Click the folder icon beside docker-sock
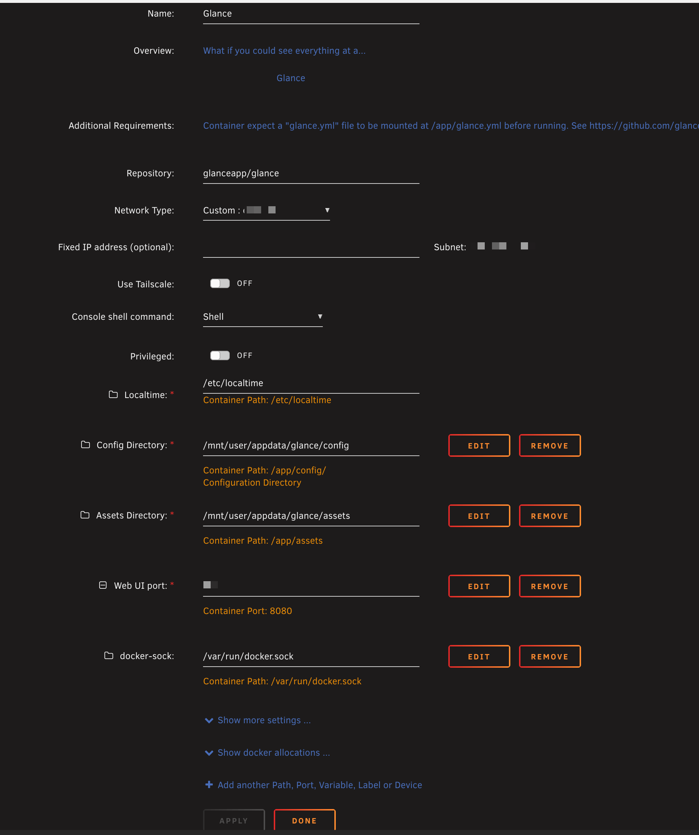The width and height of the screenshot is (699, 835). tap(109, 656)
